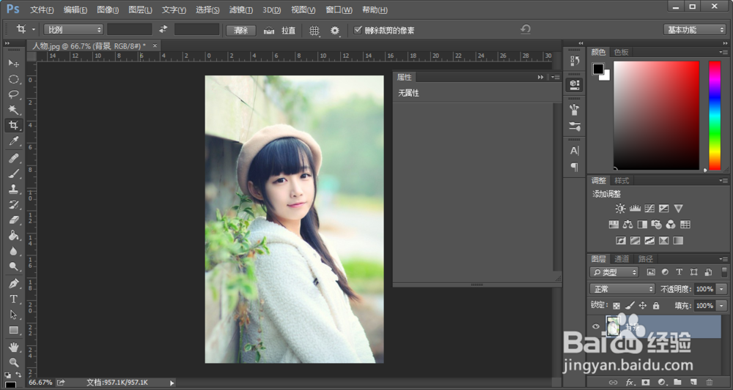Select the Elliptical Marquee tool

point(13,79)
